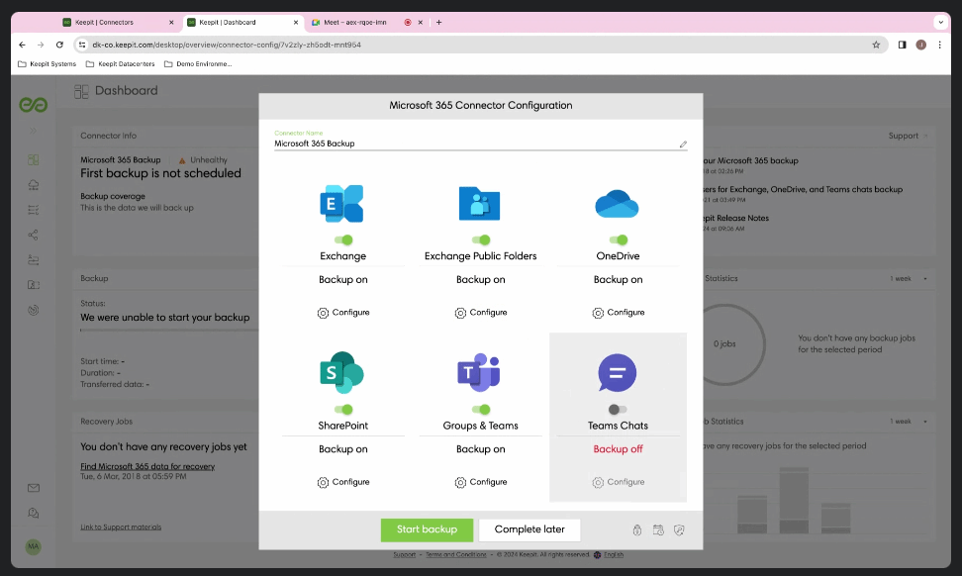Expand the sidebar with double-chevron arrow
The height and width of the screenshot is (576, 962).
(33, 132)
